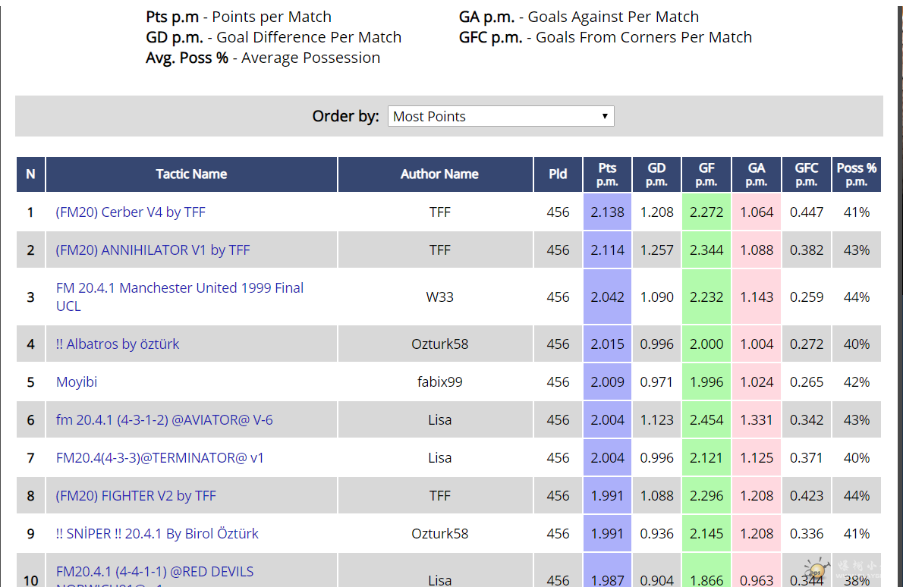This screenshot has width=903, height=587.
Task: Open the !! SNİPER !! 20.4.1 tactic link
Action: [157, 534]
